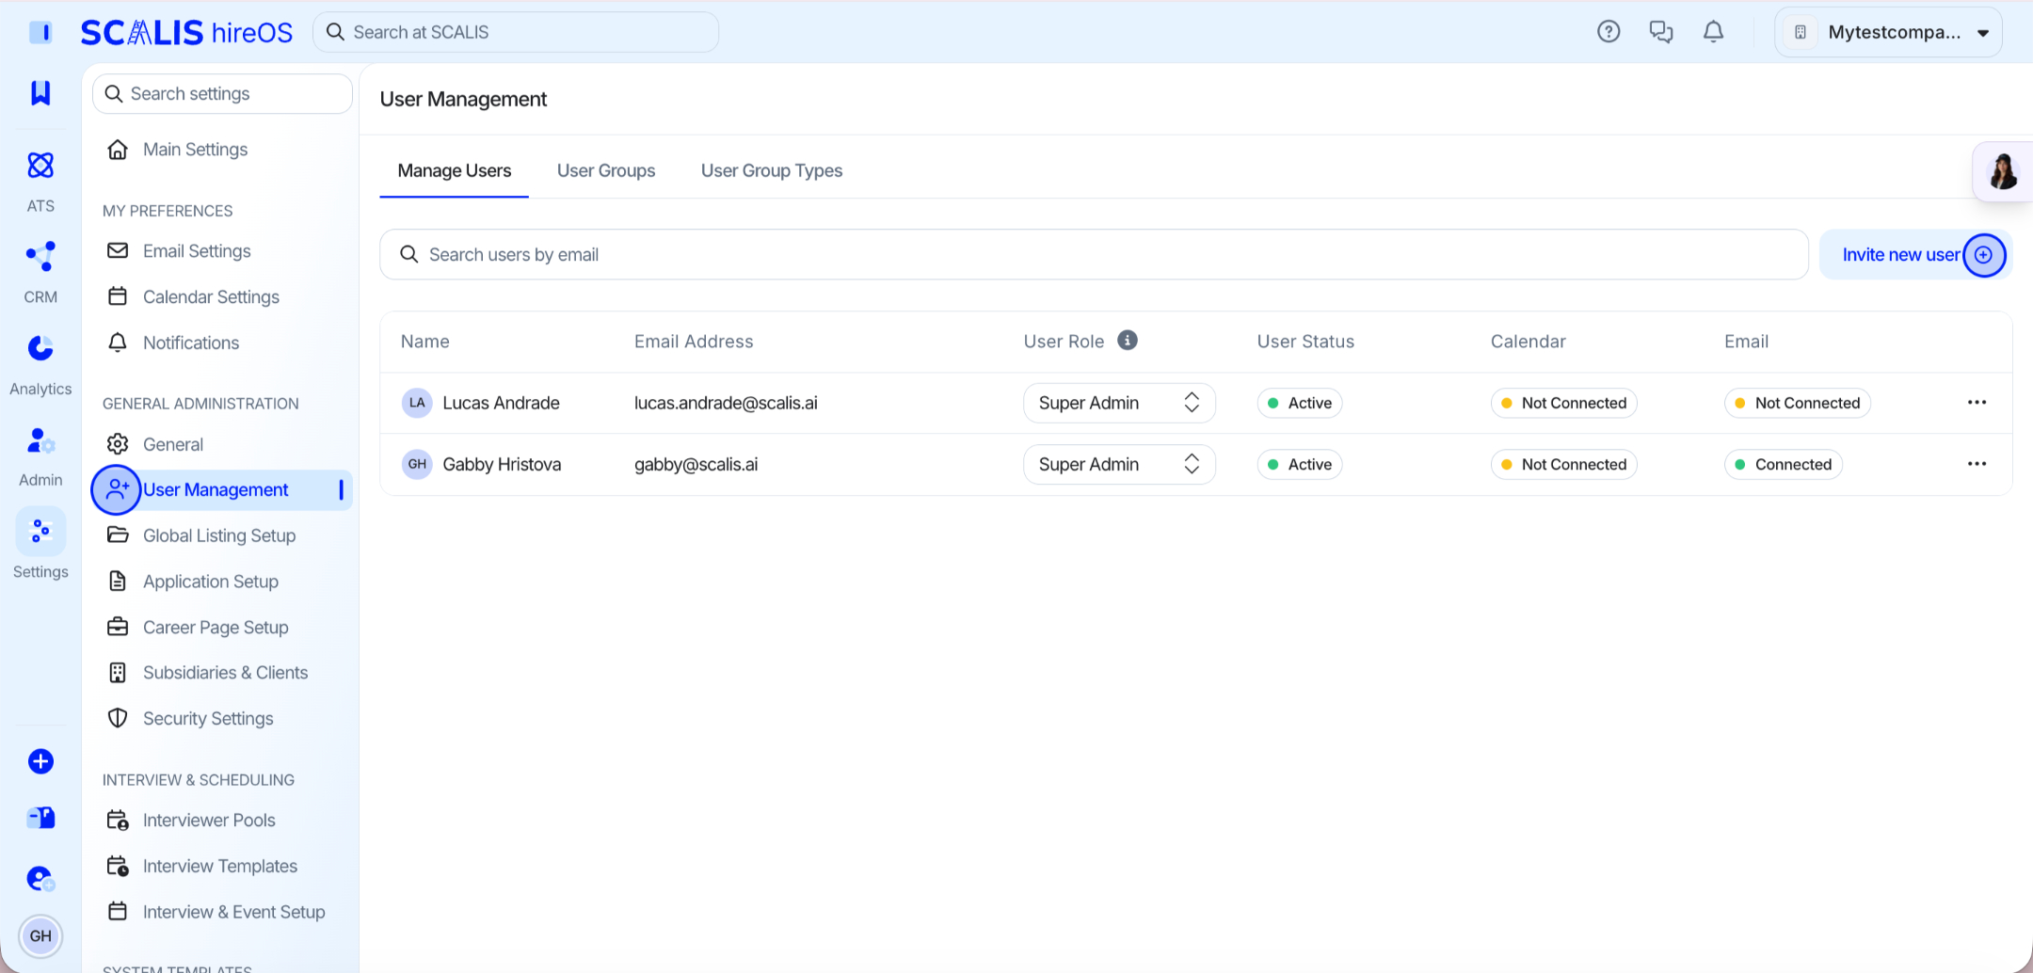
Task: Open Calendar Settings
Action: [211, 296]
